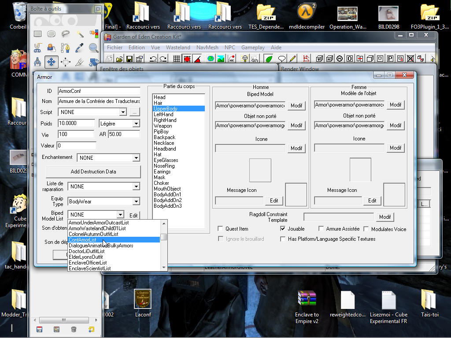This screenshot has width=451, height=338.
Task: Open the NavMesh menu
Action: [x=207, y=48]
